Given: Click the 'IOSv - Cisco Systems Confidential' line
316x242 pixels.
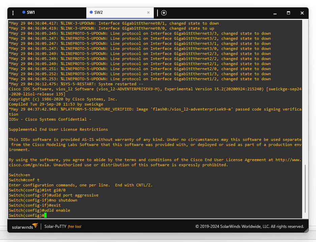Looking at the screenshot, I should pyautogui.click(x=50, y=119).
